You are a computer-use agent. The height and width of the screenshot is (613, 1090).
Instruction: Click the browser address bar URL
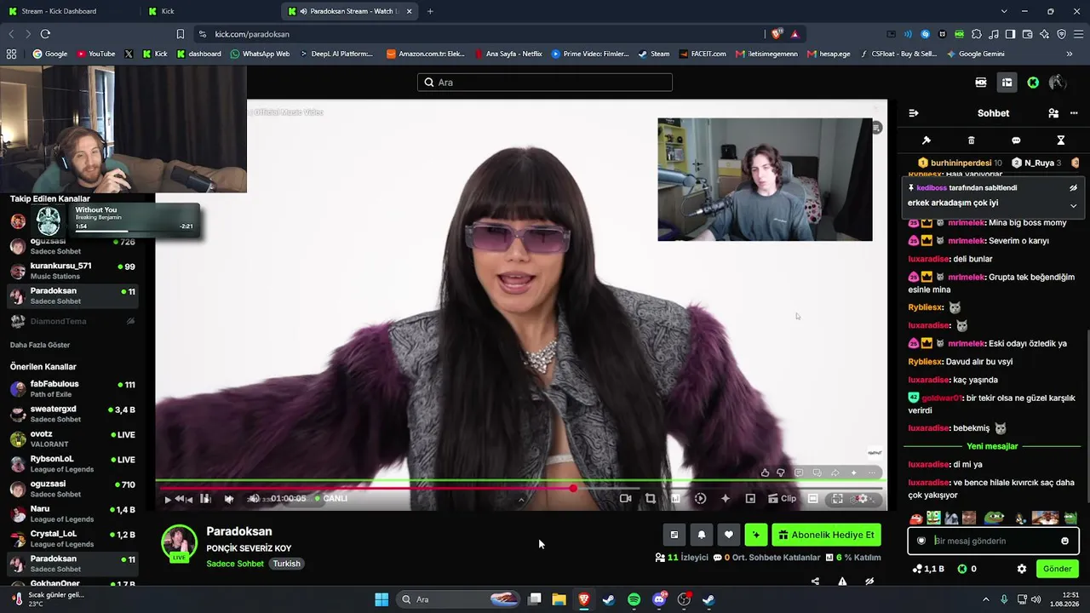252,34
